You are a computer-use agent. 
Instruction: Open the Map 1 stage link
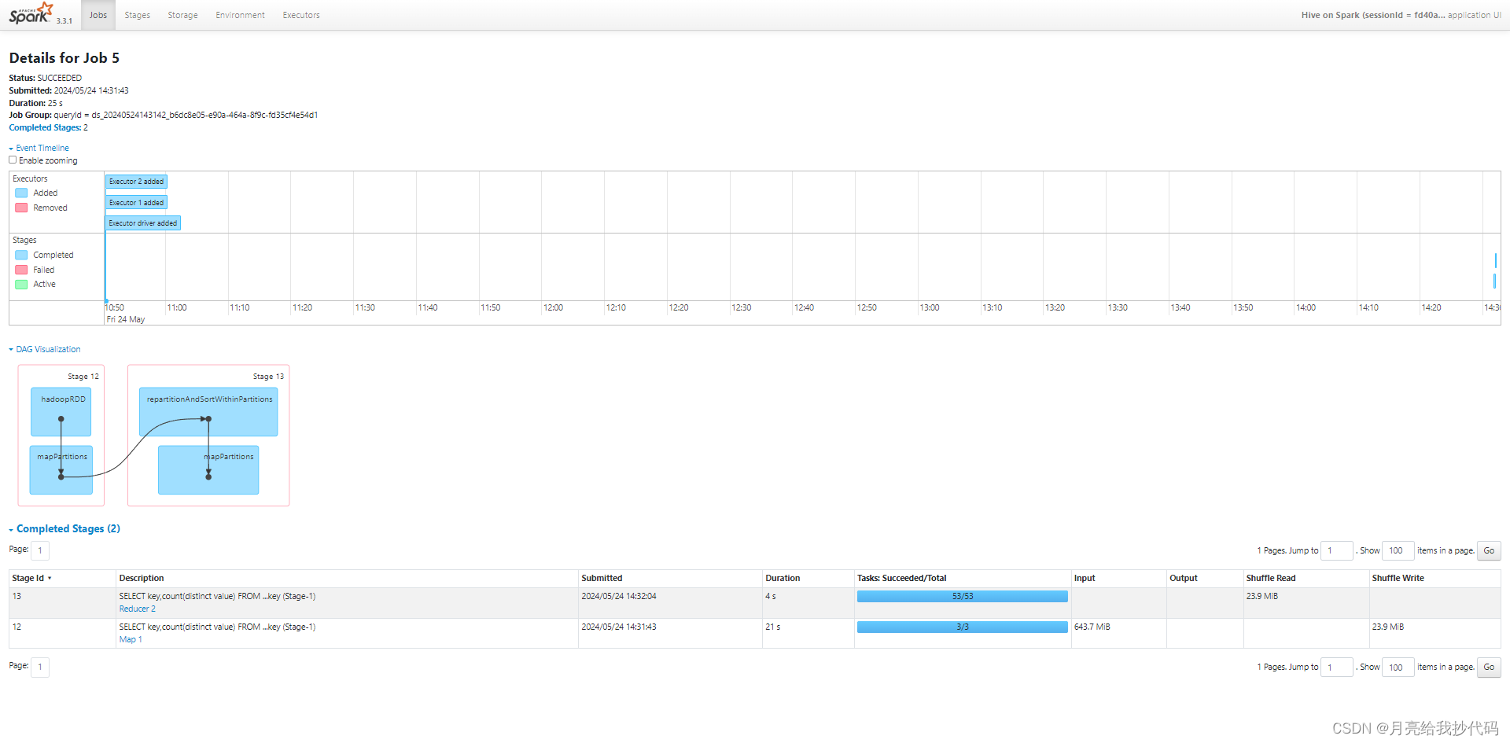point(131,639)
